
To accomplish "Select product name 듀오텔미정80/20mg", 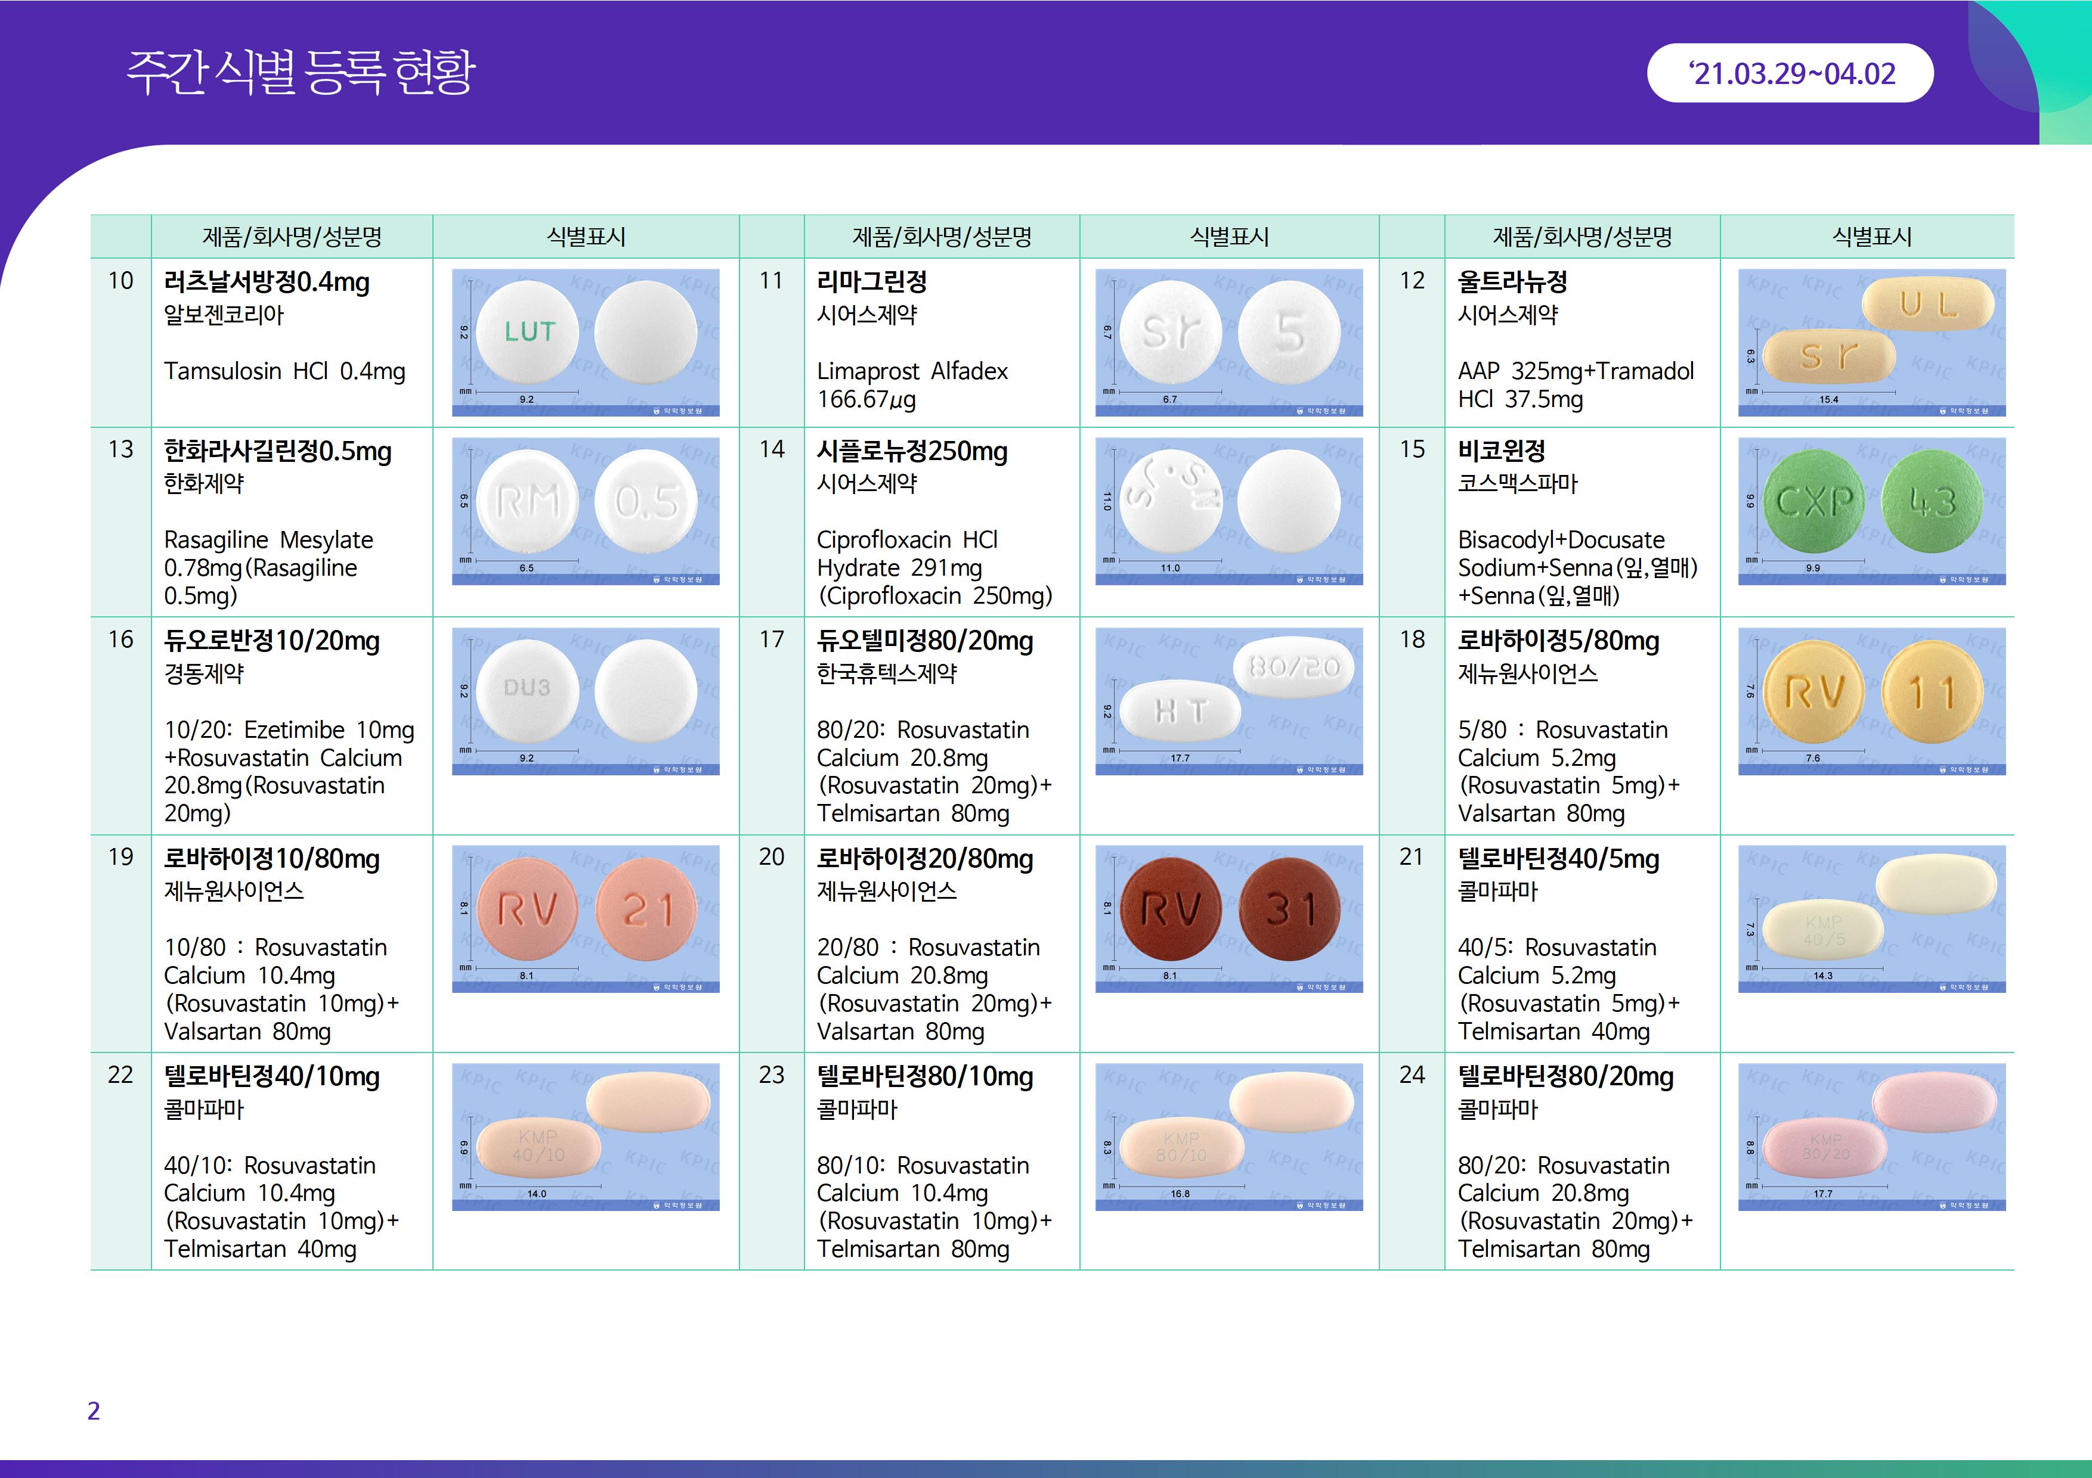I will pyautogui.click(x=924, y=641).
